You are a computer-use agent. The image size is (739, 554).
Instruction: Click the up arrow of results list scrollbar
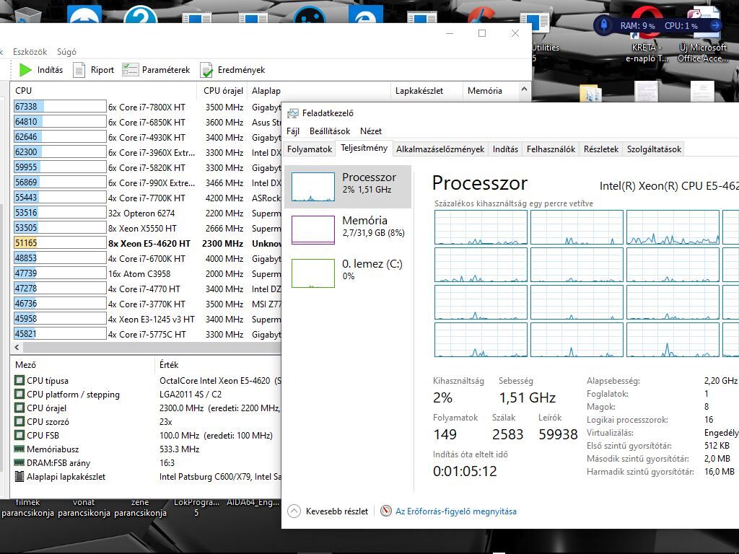click(x=524, y=89)
